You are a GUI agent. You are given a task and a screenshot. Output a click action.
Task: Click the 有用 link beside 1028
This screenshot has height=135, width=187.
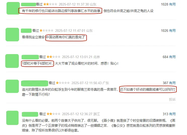click(172, 5)
